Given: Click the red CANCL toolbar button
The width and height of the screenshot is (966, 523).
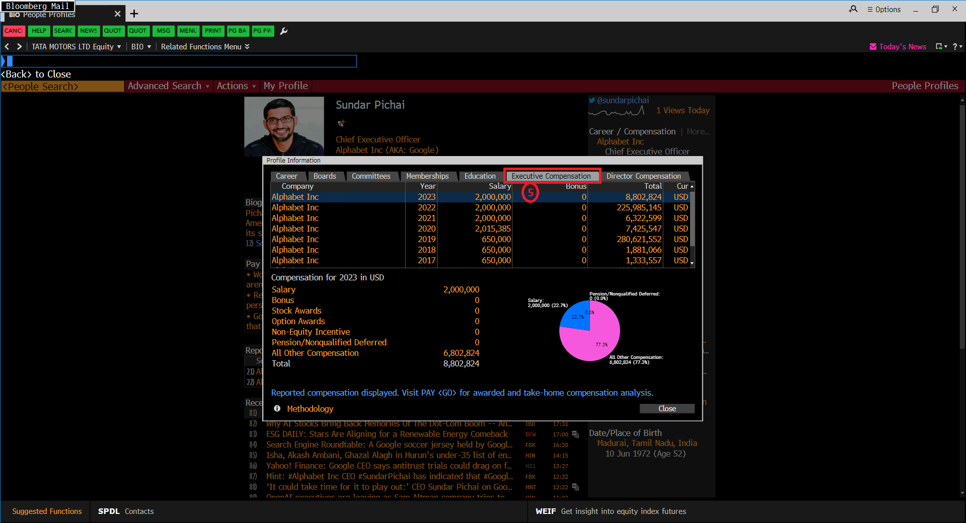Looking at the screenshot, I should click(x=14, y=31).
